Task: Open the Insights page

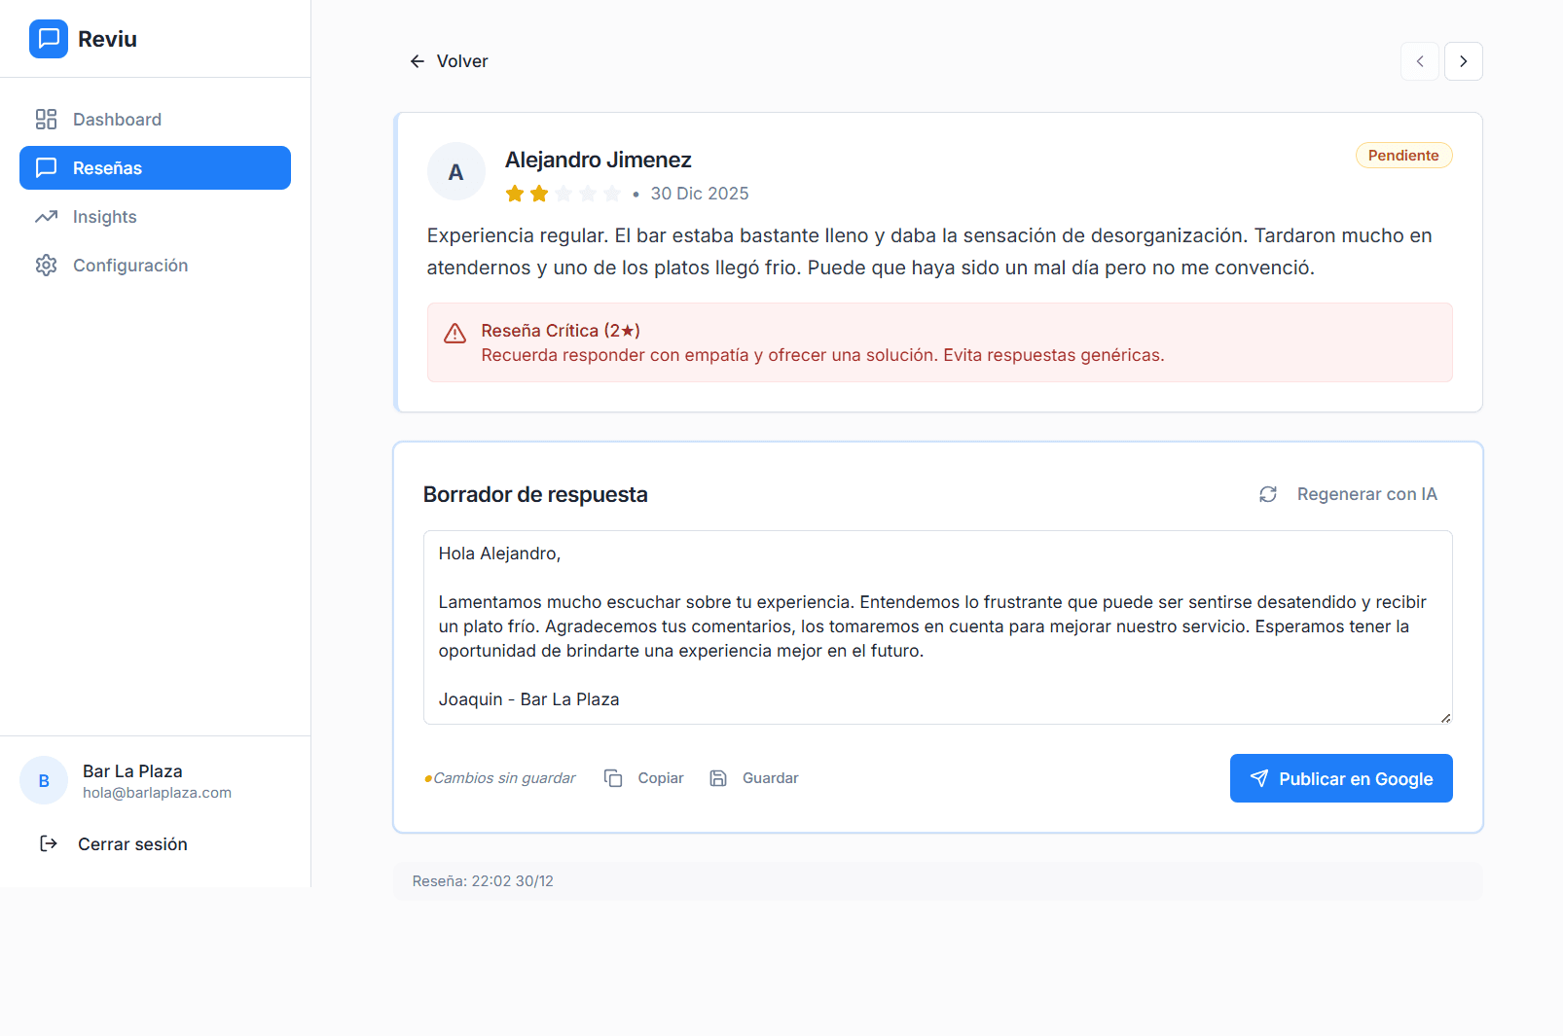Action: (104, 217)
